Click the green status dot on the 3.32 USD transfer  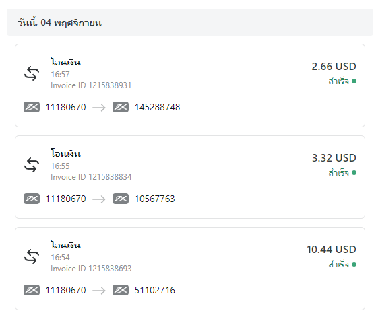click(x=354, y=173)
